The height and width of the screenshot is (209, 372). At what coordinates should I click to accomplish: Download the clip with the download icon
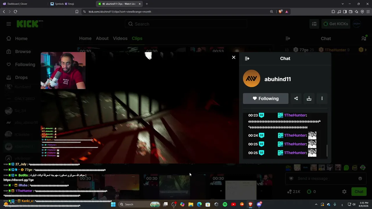(309, 98)
